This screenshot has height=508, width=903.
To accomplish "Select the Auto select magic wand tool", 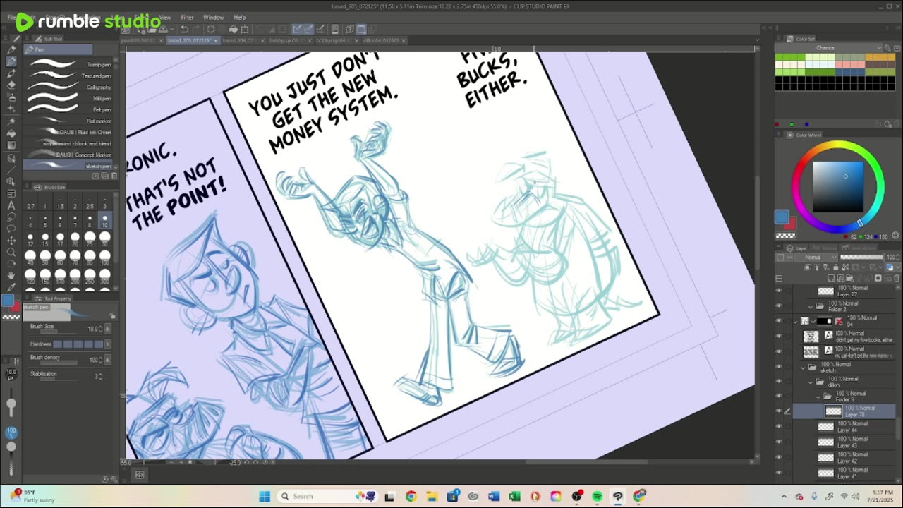I will [11, 121].
